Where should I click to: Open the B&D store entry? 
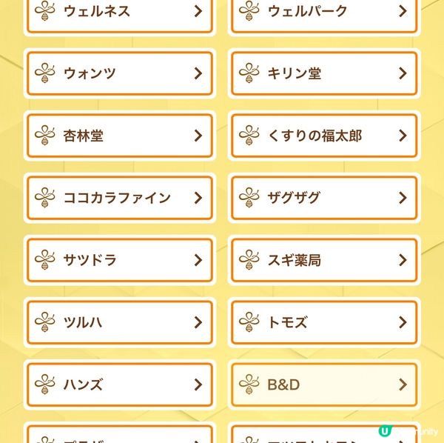(x=324, y=384)
